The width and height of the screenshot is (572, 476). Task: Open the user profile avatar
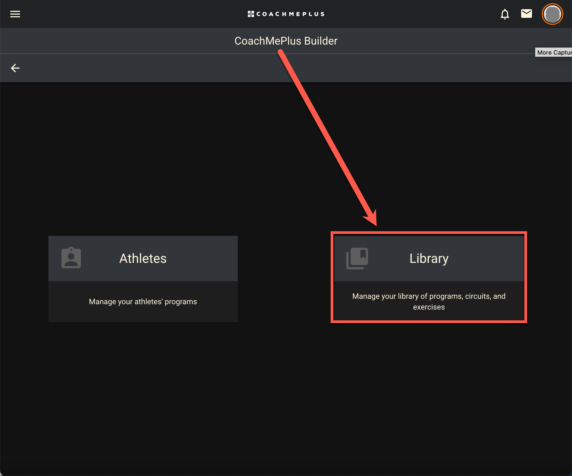pyautogui.click(x=552, y=14)
